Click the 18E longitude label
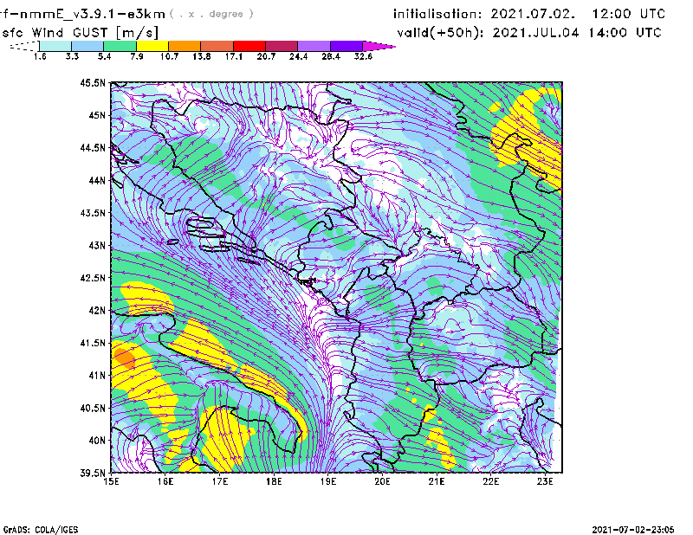This screenshot has height=535, width=693. pyautogui.click(x=274, y=481)
